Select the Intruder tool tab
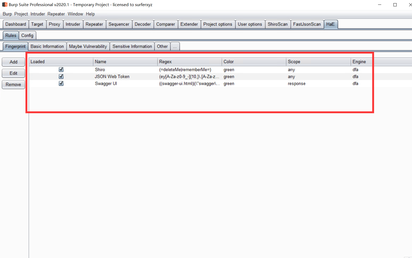The image size is (412, 258). pos(73,24)
